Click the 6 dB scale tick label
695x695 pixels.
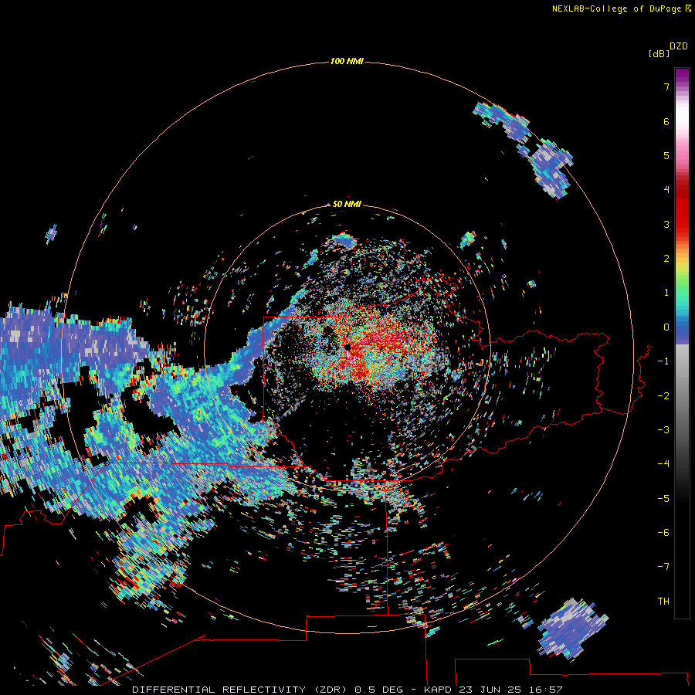click(666, 121)
